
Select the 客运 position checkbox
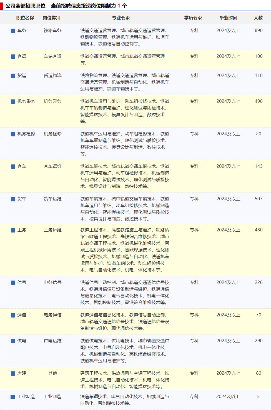(13, 56)
